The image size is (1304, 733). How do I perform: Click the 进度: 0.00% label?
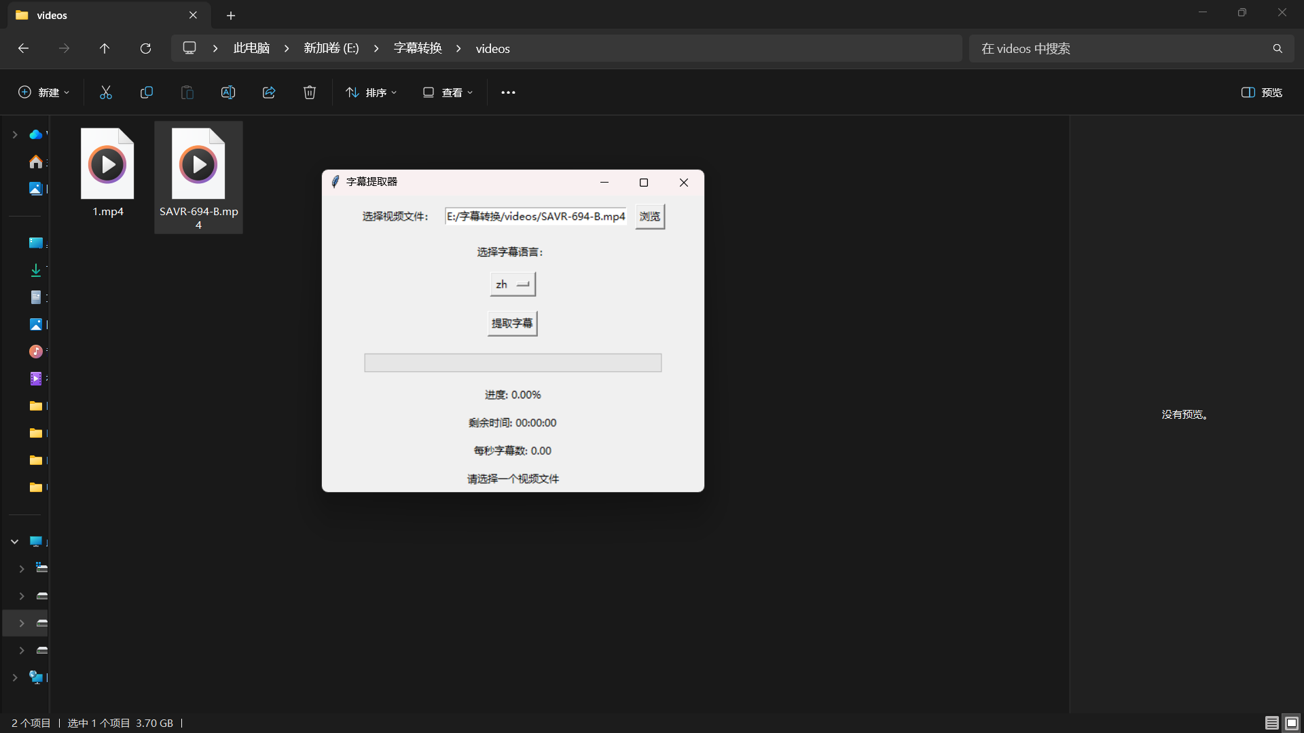coord(513,394)
